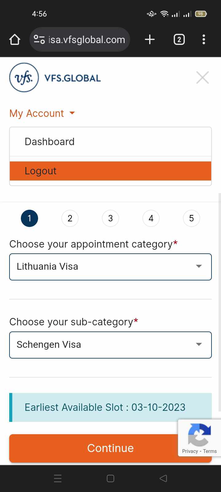Collapse the My Account dropdown
The height and width of the screenshot is (492, 221).
[x=42, y=113]
